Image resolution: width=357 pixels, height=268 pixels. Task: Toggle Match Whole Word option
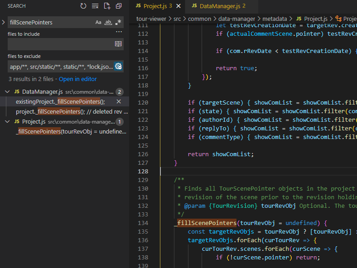click(x=108, y=22)
